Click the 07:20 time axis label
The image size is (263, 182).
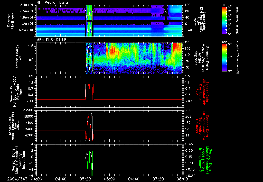pos(158,179)
